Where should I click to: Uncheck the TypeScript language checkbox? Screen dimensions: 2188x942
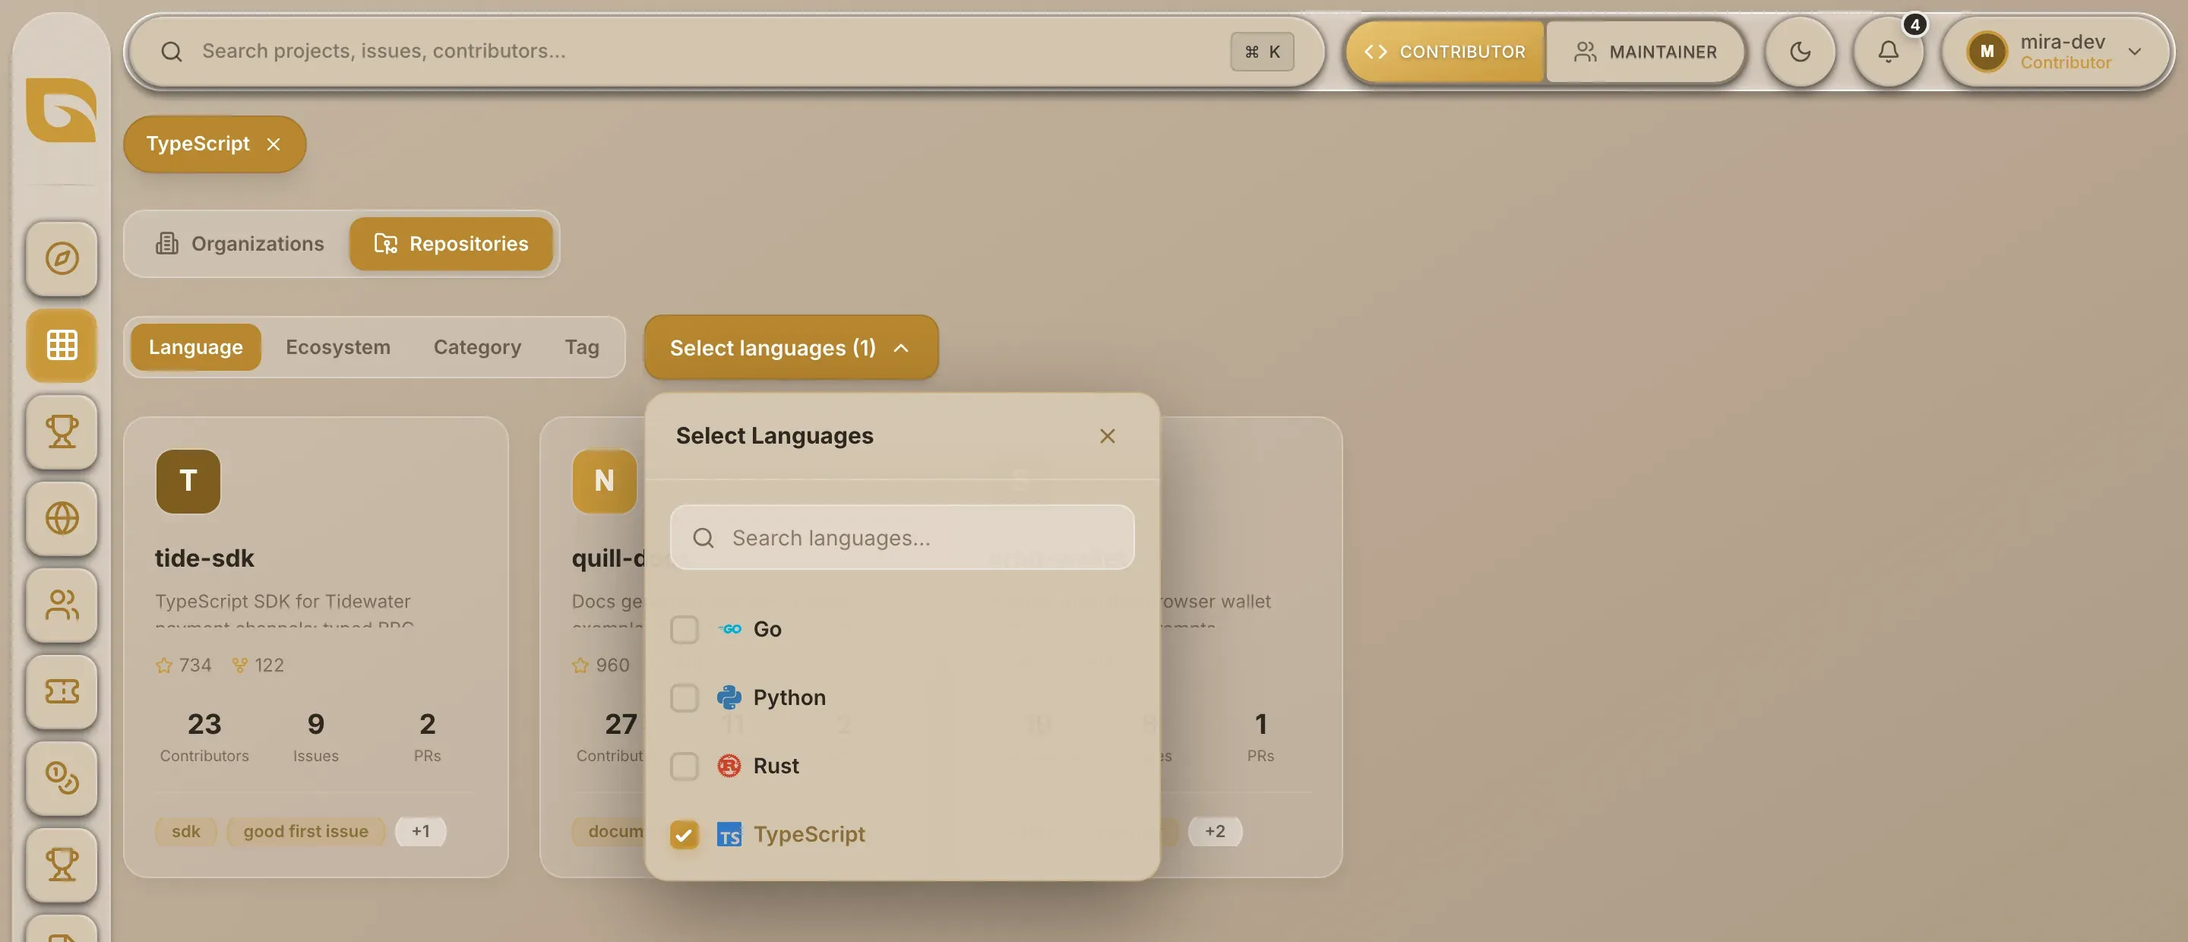coord(684,835)
